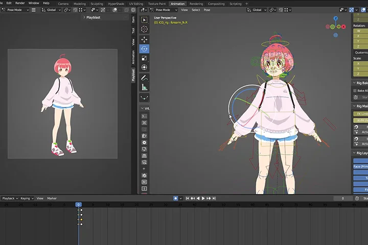Toggle overlays in right viewport header
This screenshot has height=245, width=368.
363,10
